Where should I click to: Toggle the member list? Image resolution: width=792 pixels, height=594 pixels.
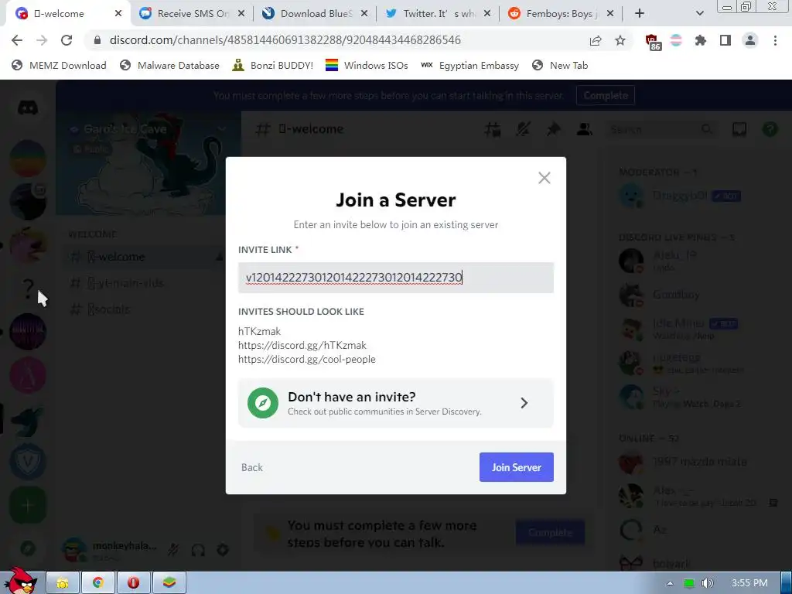pos(585,129)
